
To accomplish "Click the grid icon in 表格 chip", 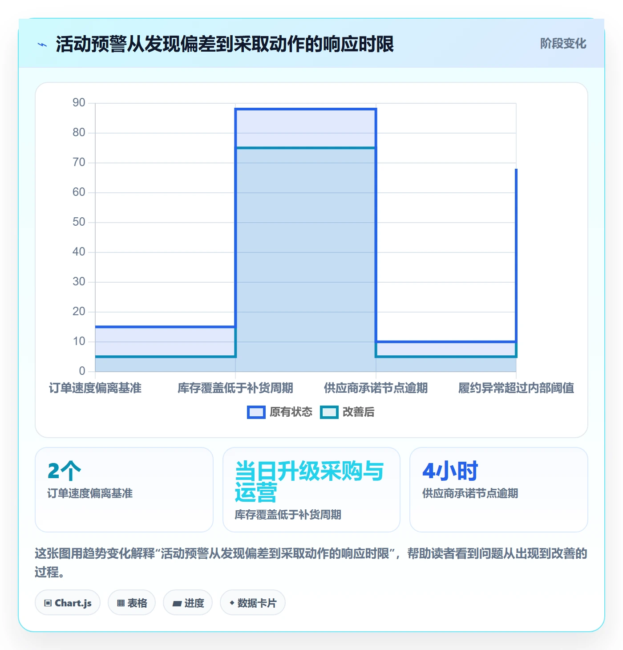I will tap(121, 603).
